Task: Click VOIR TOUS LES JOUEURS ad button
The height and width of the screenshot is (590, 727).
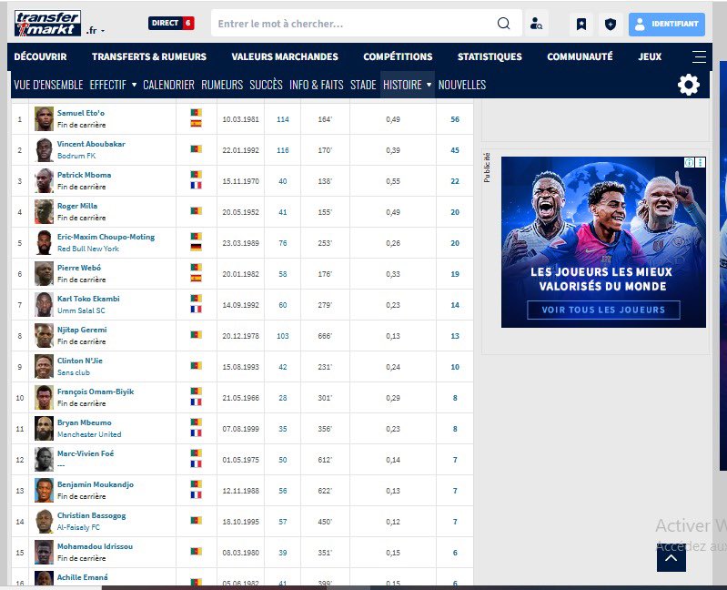Action: coord(603,310)
